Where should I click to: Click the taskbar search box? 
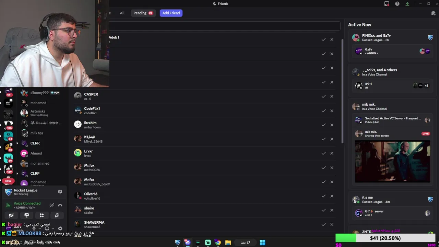pos(245,243)
